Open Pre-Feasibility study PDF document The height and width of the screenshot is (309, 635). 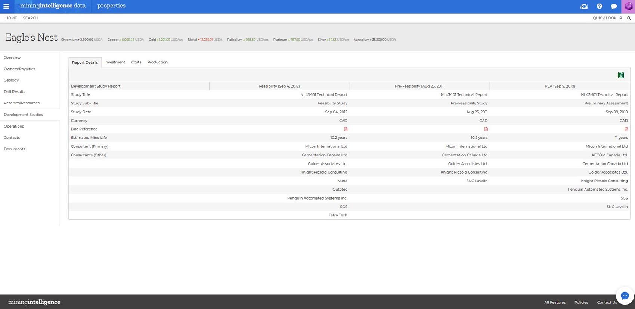point(486,129)
